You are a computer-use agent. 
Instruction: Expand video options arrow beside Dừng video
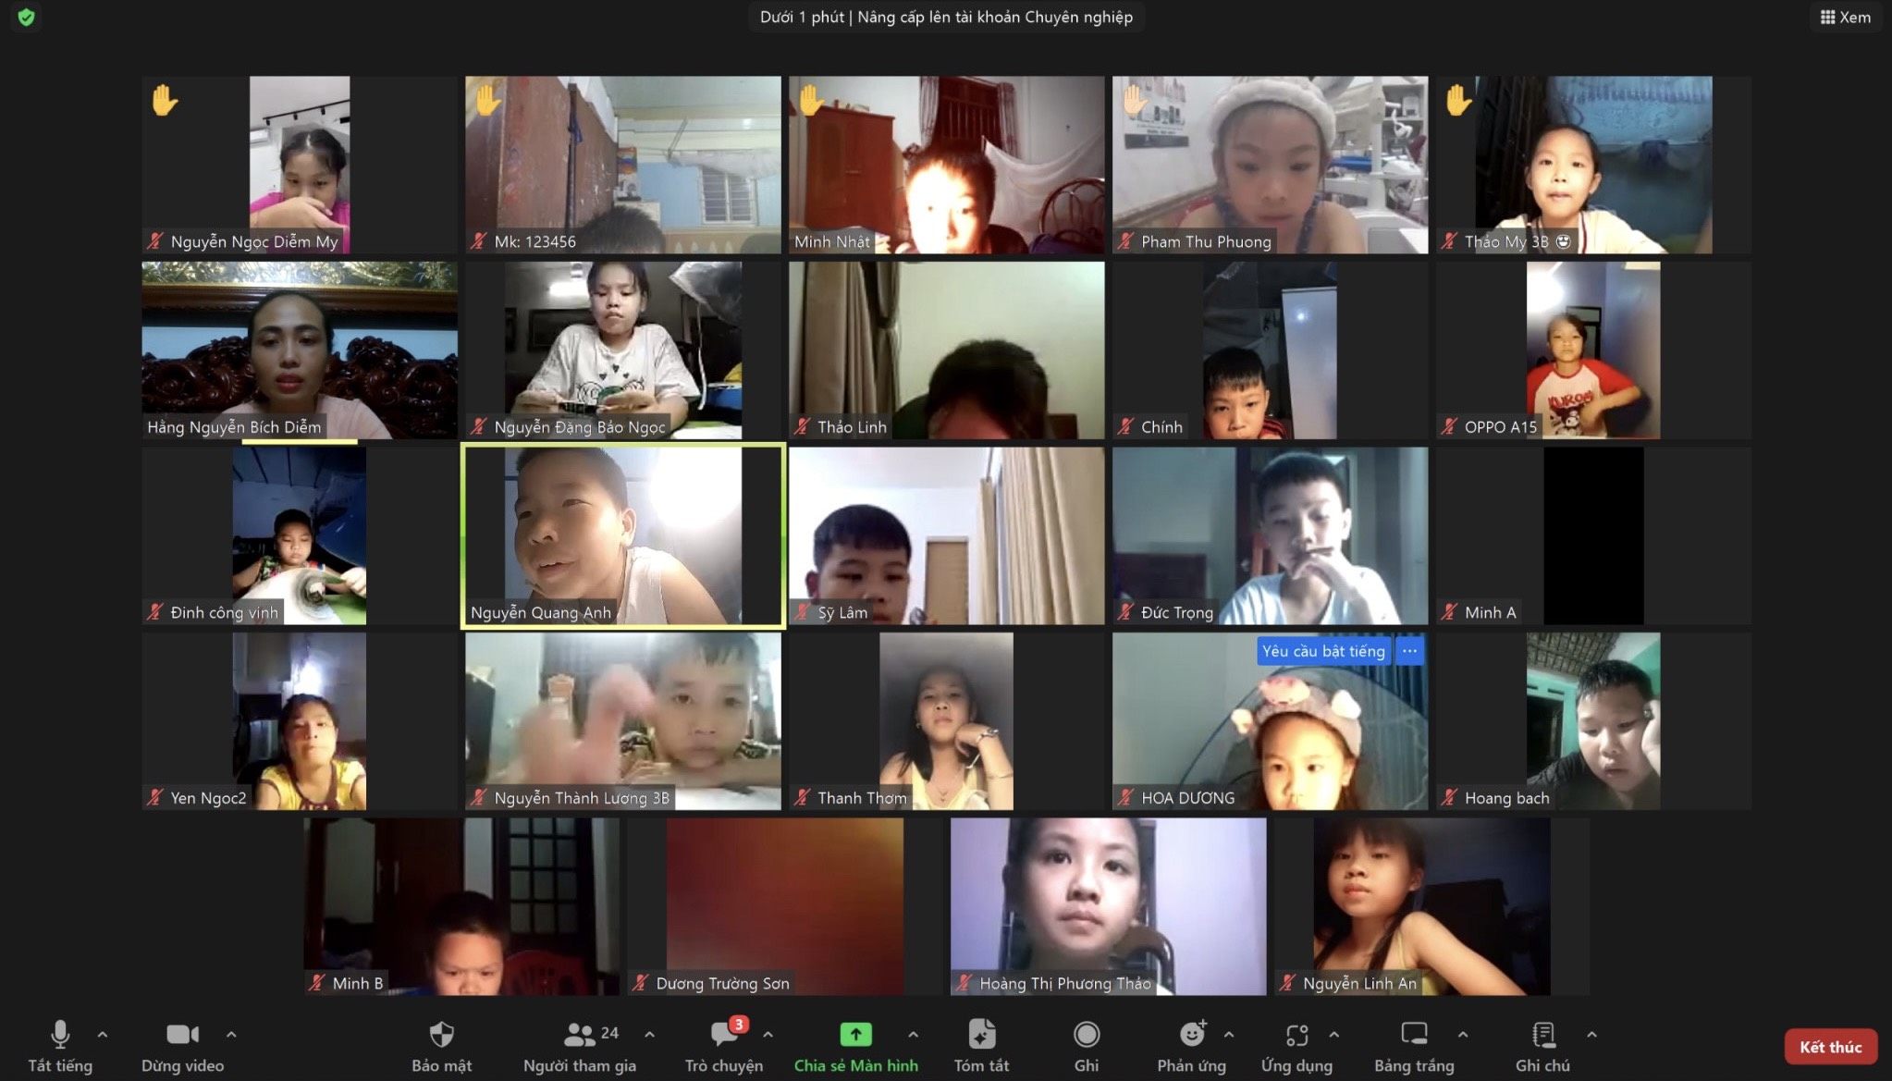231,1035
